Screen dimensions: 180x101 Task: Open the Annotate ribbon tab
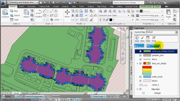click(x=31, y=6)
